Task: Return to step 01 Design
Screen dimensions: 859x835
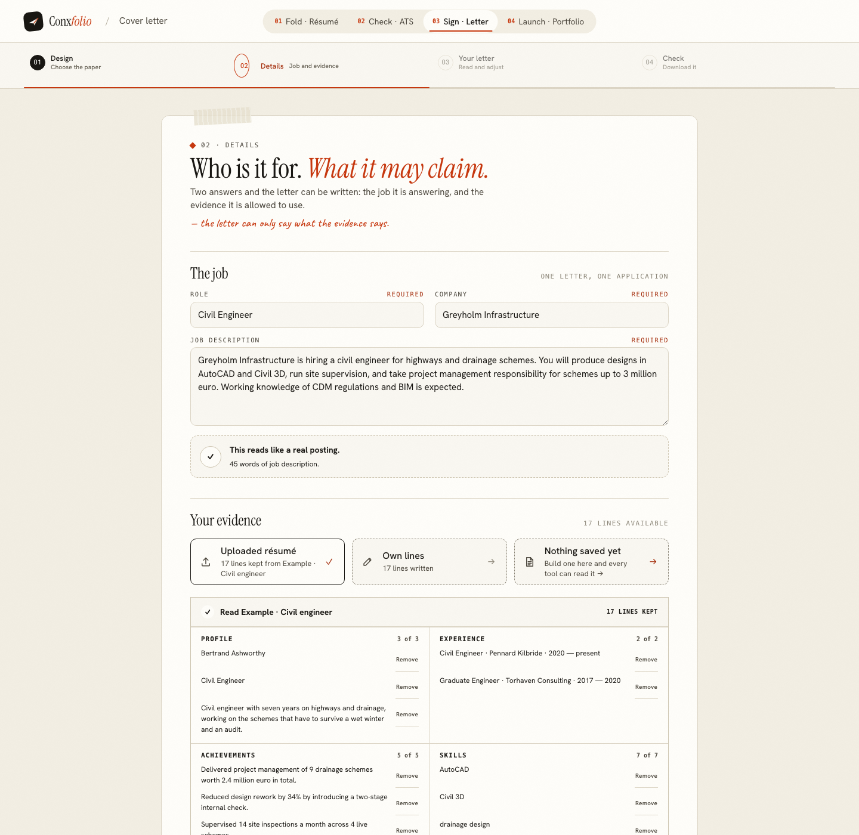Action: (66, 63)
